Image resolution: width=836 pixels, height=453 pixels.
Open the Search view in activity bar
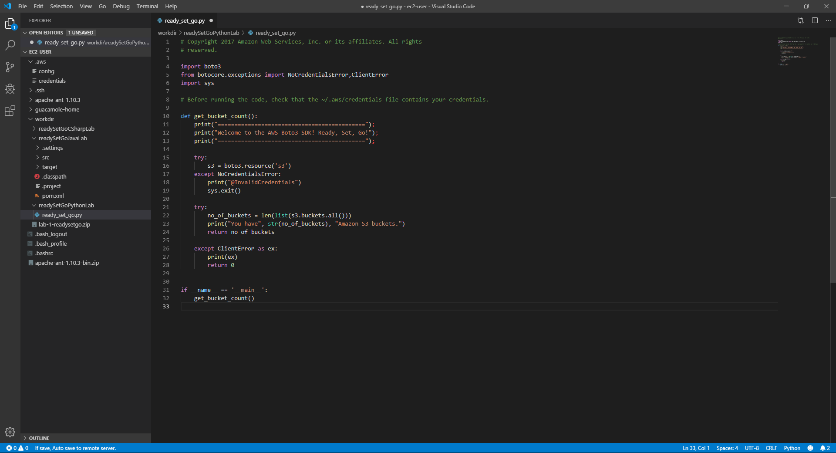coord(10,45)
